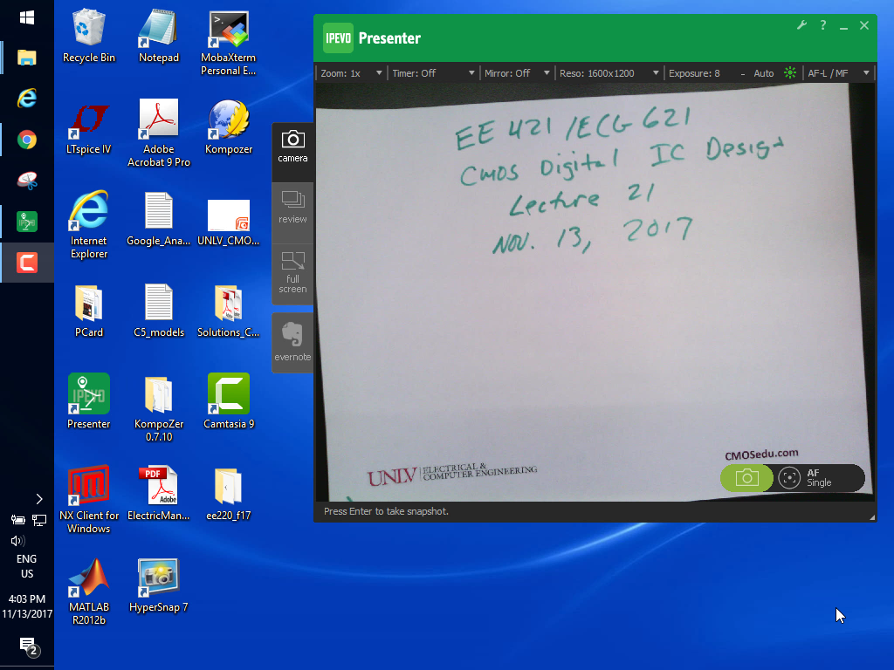Select the Google_Ana... text file icon
This screenshot has height=670, width=894.
tap(159, 219)
